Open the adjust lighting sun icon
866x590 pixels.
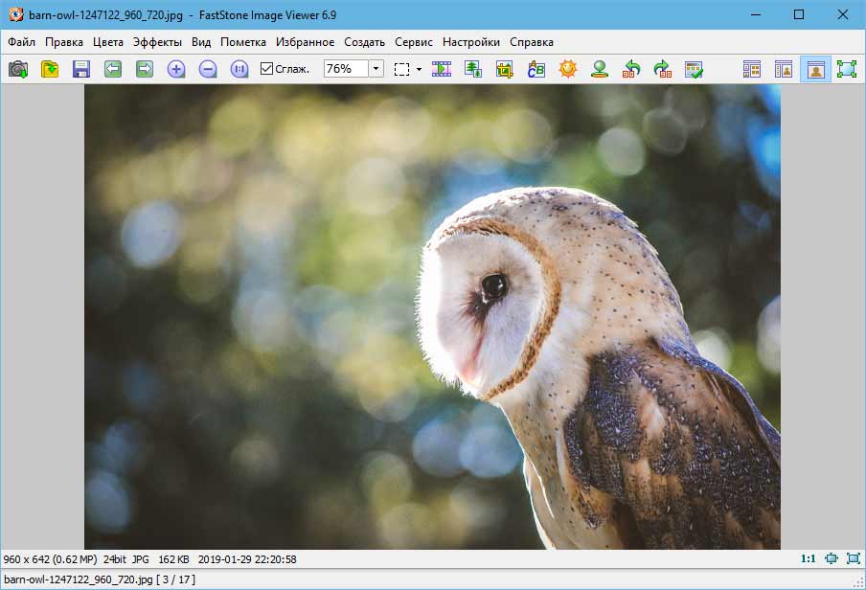568,69
